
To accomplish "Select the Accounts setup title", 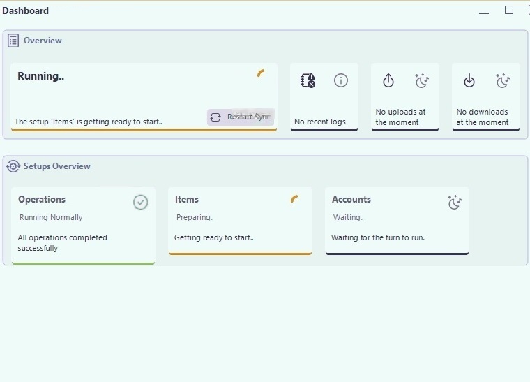I will pyautogui.click(x=351, y=199).
